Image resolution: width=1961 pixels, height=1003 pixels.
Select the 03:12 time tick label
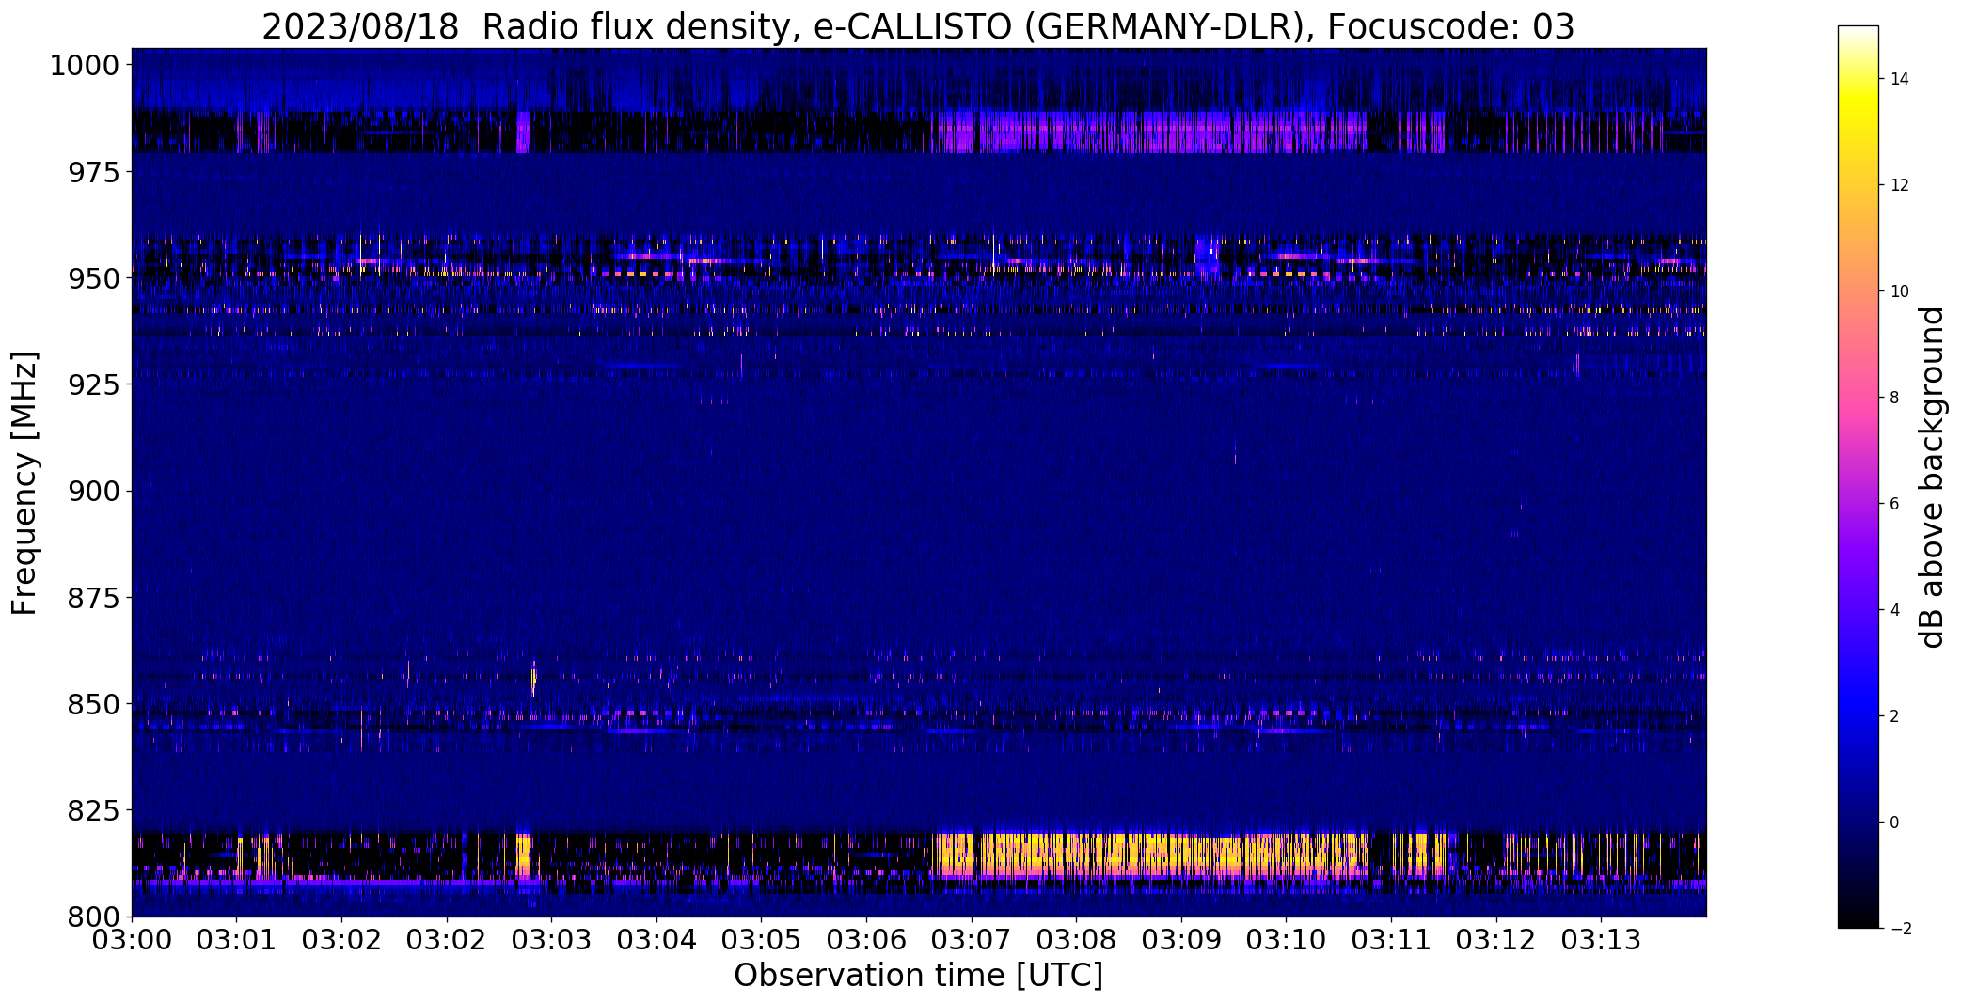pos(1495,939)
